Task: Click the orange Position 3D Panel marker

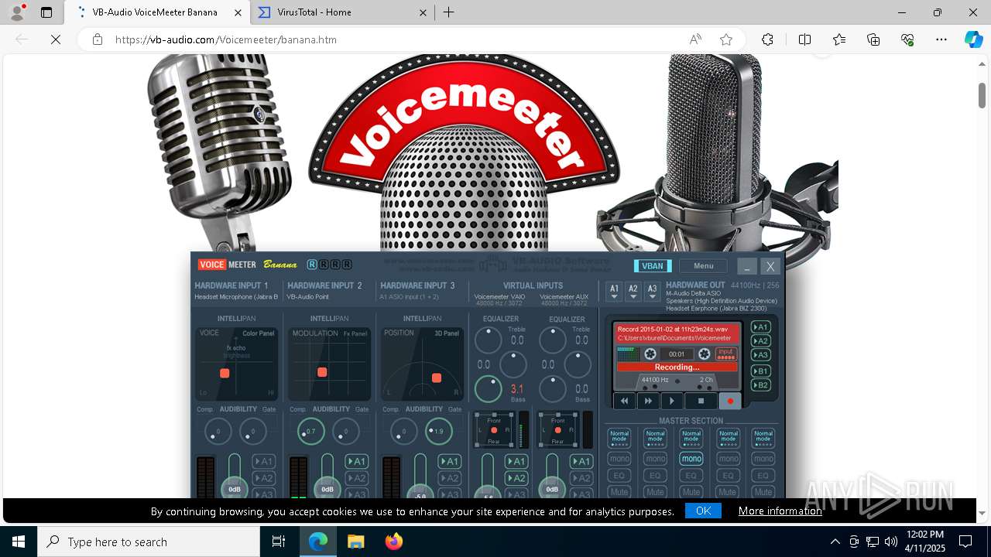Action: 437,378
